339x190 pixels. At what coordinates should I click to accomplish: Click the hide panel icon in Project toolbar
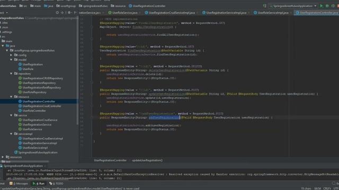(x=75, y=13)
